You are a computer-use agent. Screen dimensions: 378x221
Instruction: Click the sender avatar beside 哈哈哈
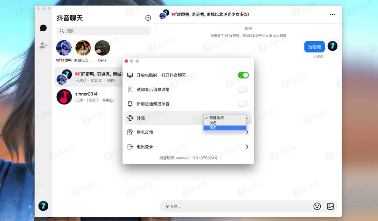point(332,46)
